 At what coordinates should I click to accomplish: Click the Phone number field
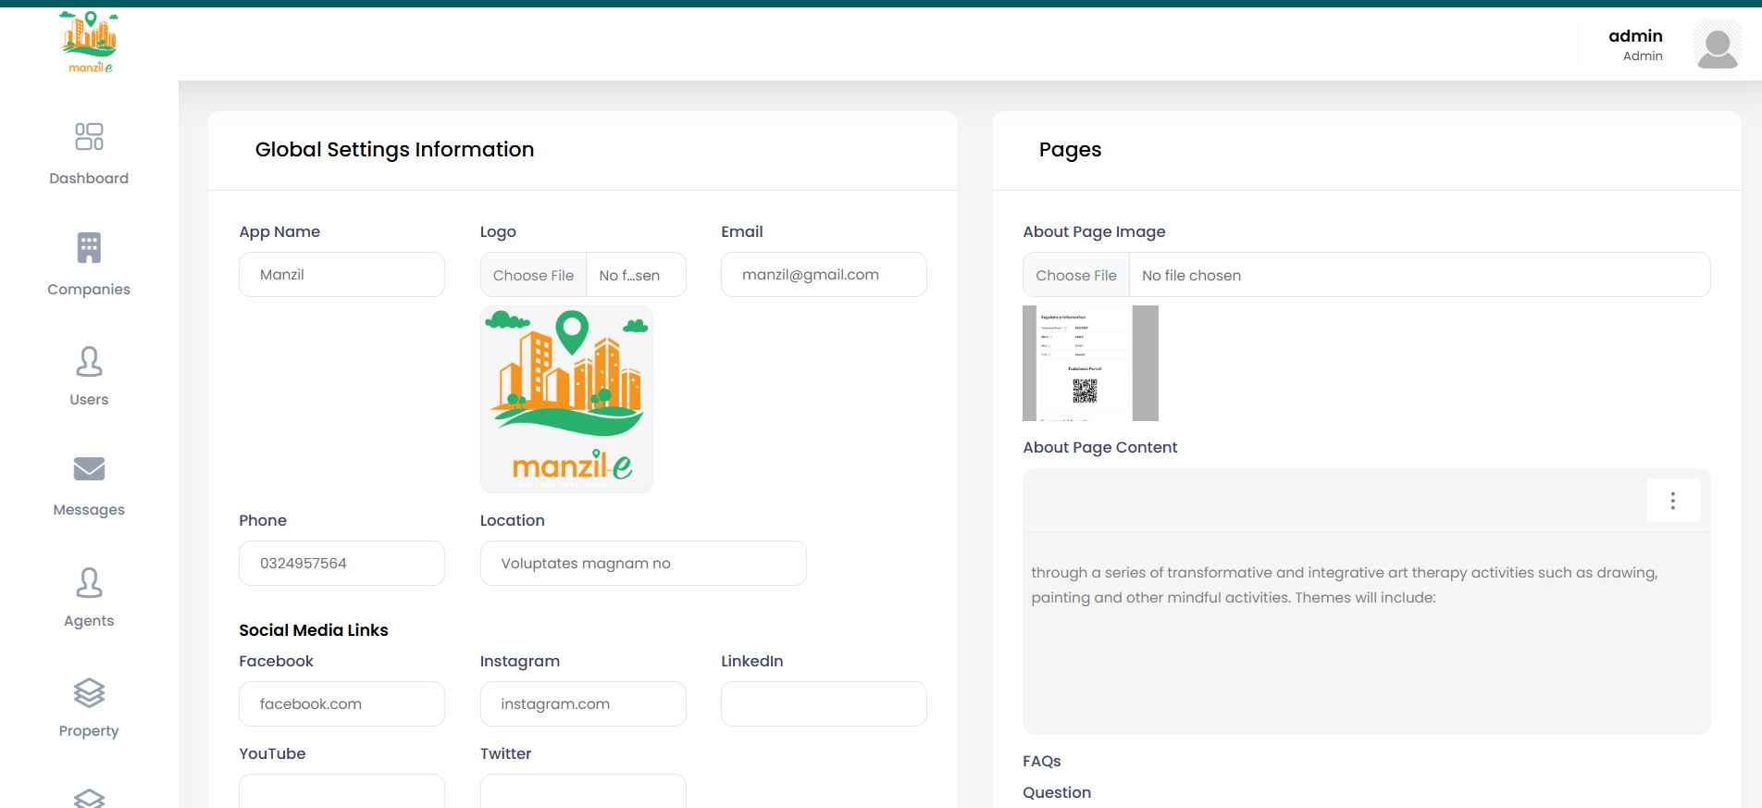click(x=341, y=564)
